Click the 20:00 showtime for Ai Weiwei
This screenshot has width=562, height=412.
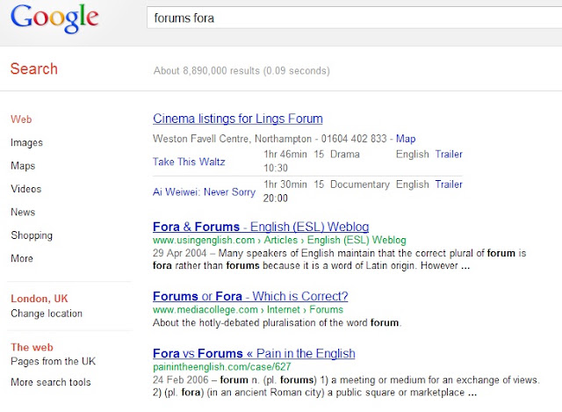point(276,199)
